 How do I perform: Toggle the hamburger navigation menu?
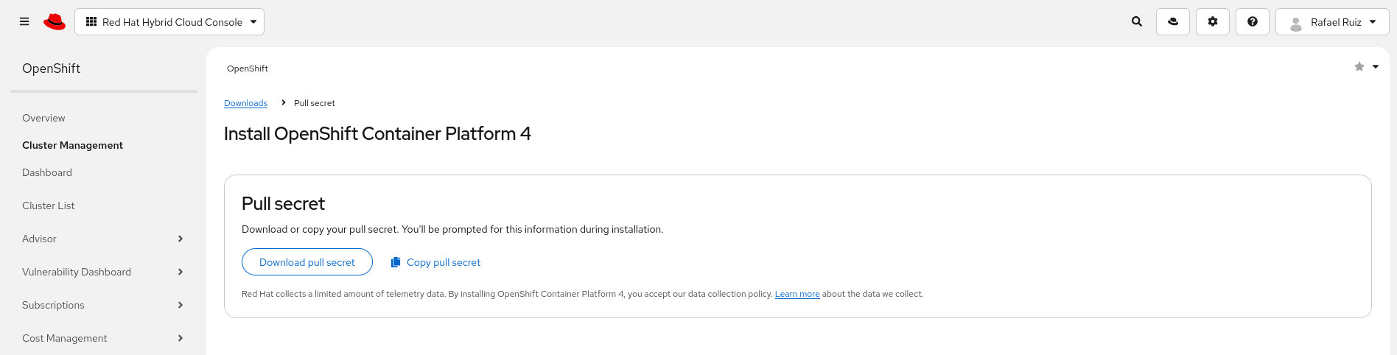[24, 22]
